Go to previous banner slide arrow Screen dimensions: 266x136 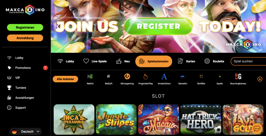click(x=58, y=26)
